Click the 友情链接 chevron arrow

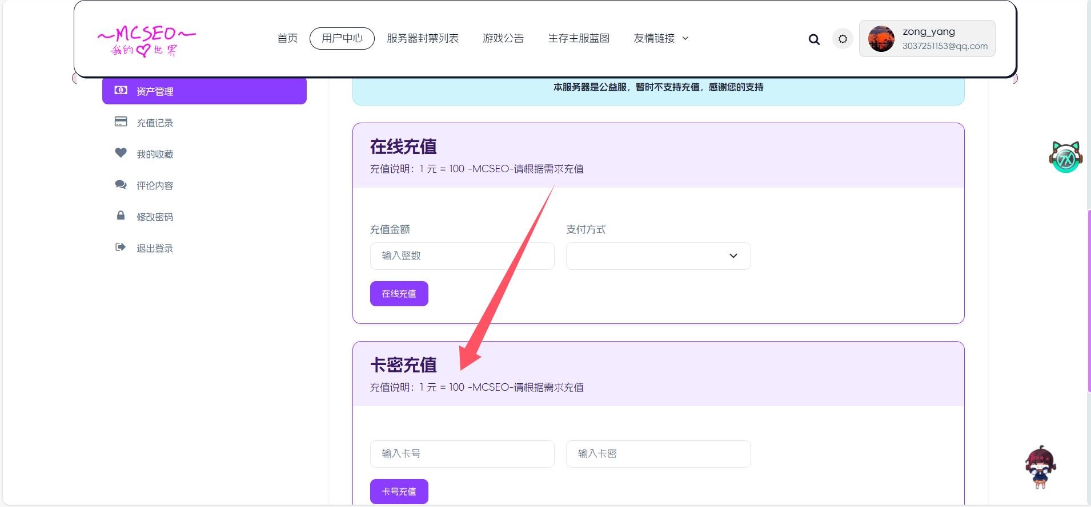pos(685,38)
